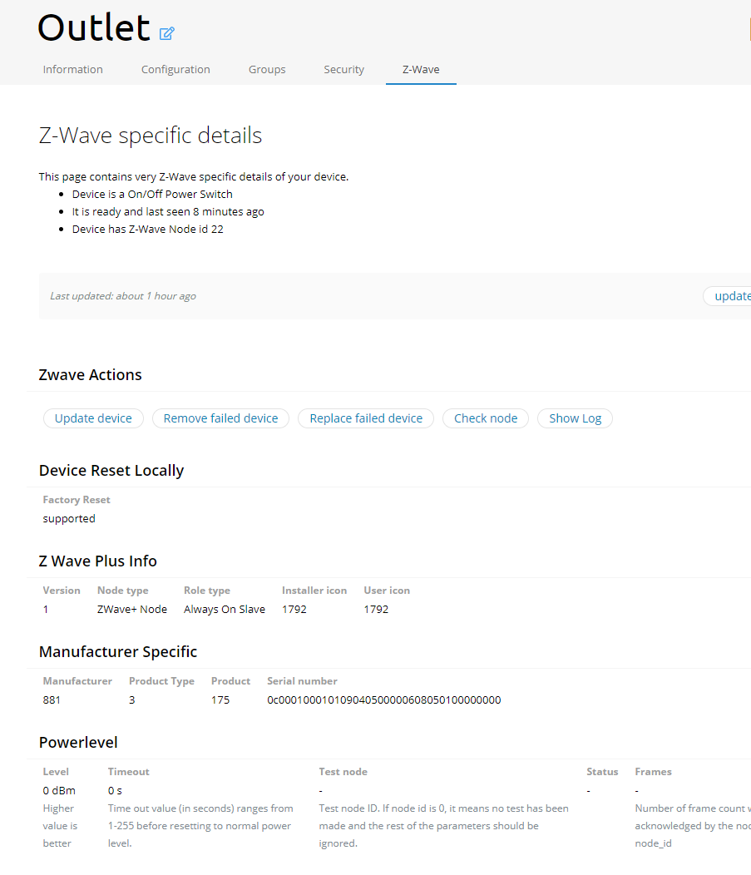Click the Last updated timestamp text

pos(123,296)
